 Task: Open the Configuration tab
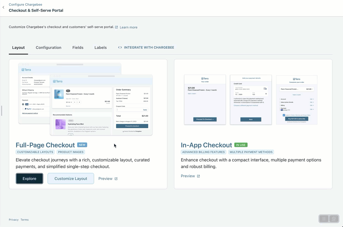49,47
